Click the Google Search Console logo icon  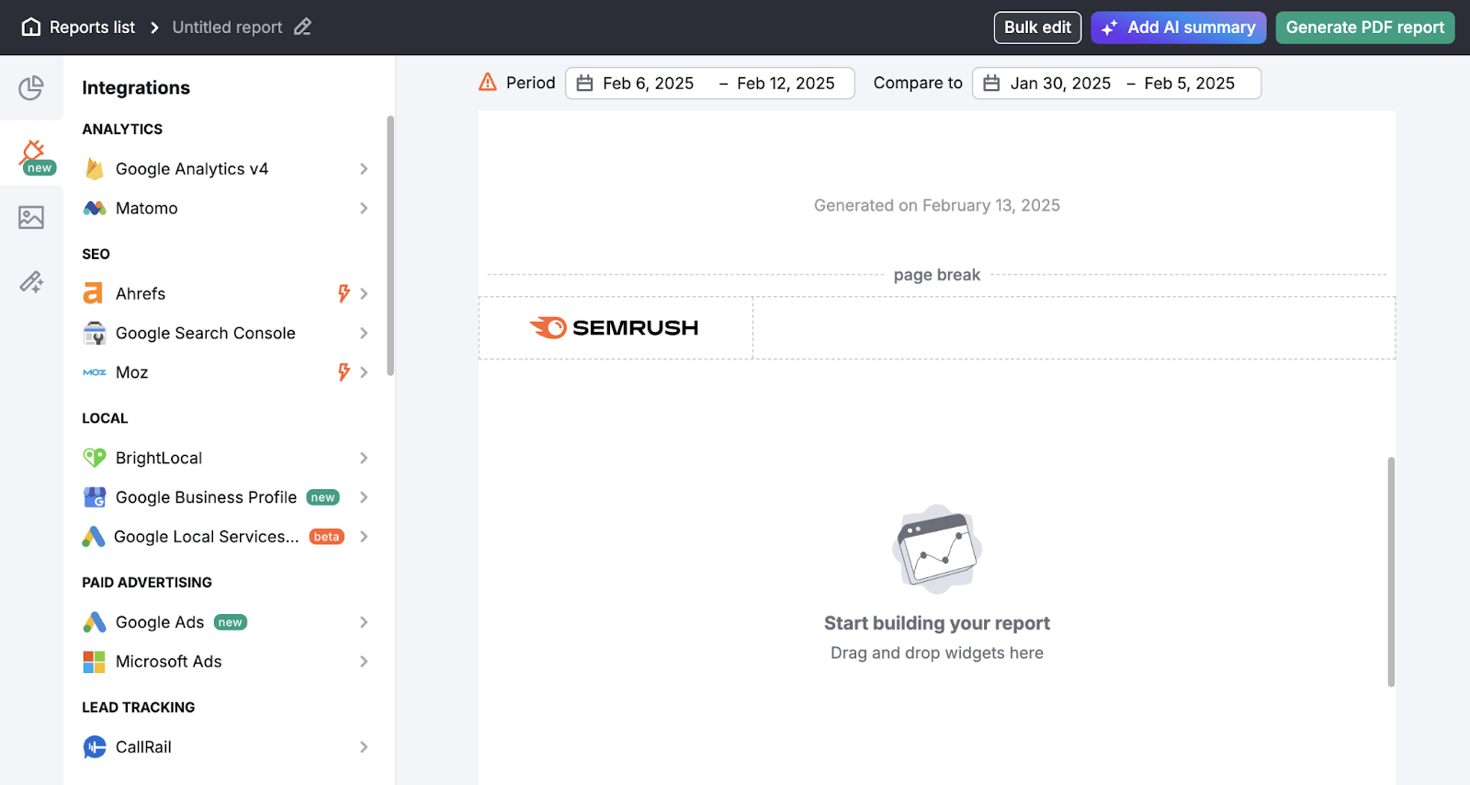[x=95, y=334]
